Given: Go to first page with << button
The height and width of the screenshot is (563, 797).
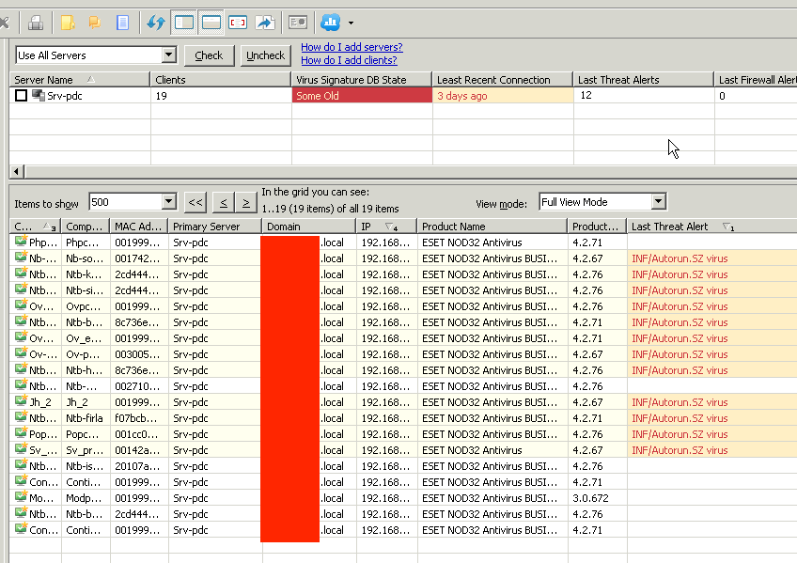Looking at the screenshot, I should 195,203.
